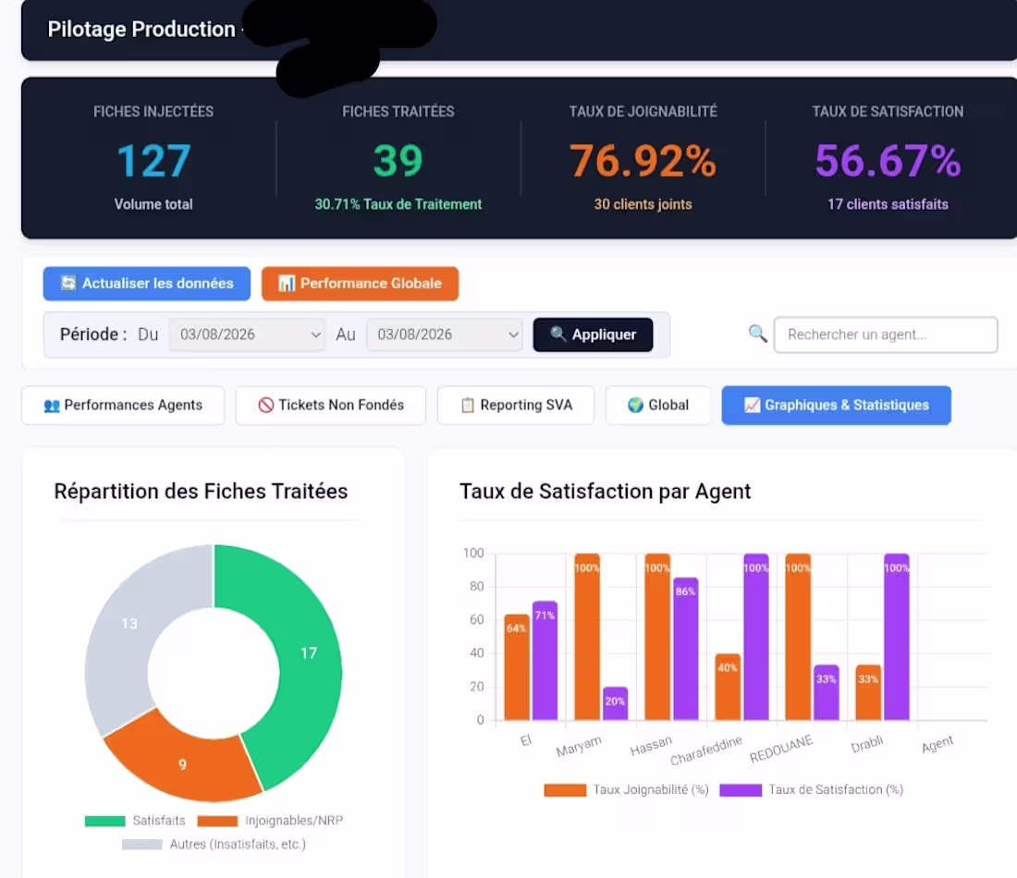Click the clipboard icon on the Reporting SVA tab
The width and height of the screenshot is (1017, 878).
[x=468, y=406]
